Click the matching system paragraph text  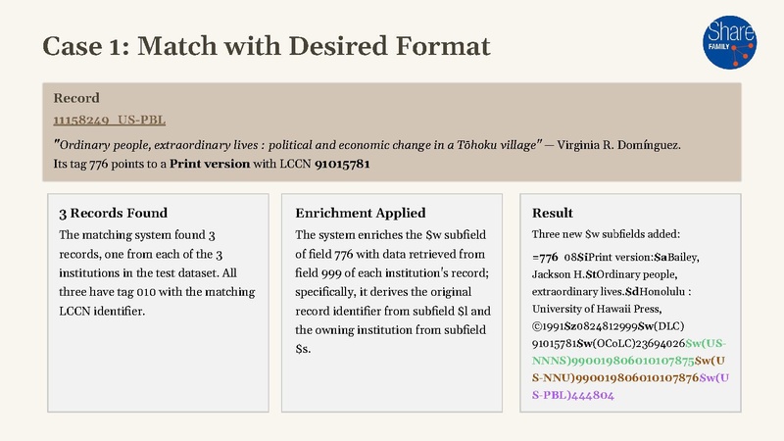(x=157, y=273)
